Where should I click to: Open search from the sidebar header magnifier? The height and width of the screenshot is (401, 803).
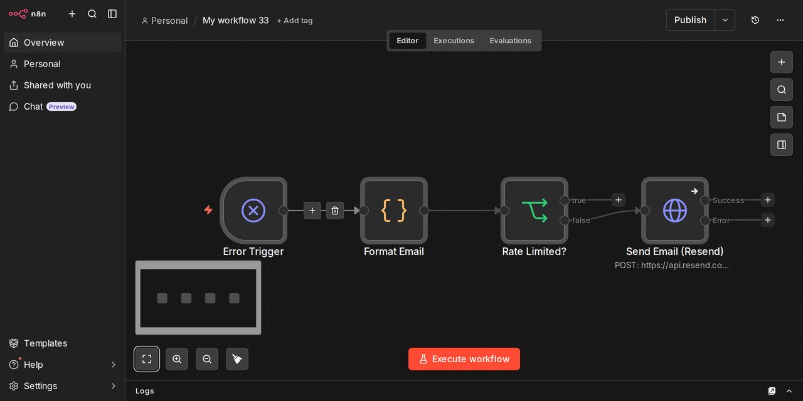tap(92, 14)
